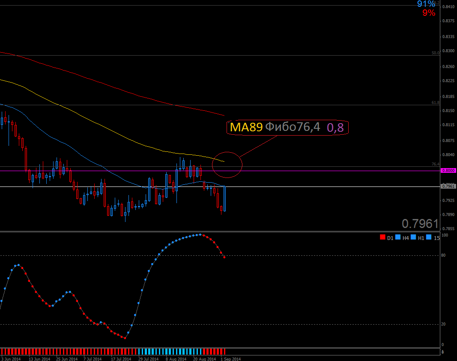Click the oscillator scale value 20
This screenshot has height=361, width=457.
tap(443, 324)
